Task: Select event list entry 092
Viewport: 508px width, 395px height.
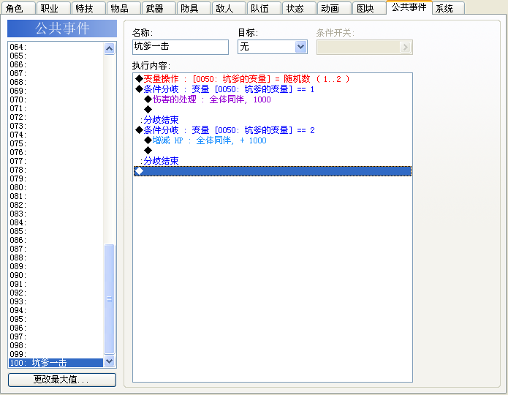Action: click(x=56, y=293)
